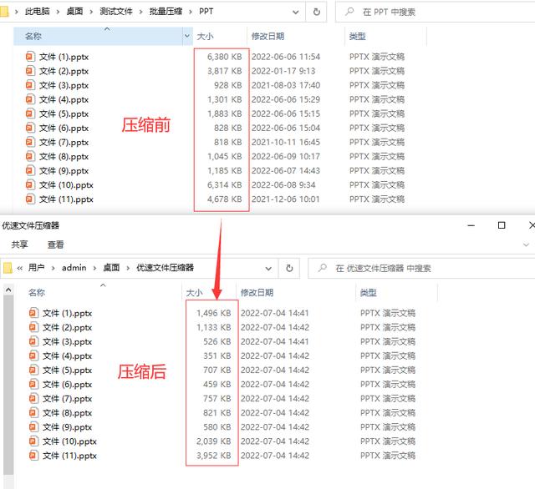Sort by 类型 column in the PPT window
535x489 pixels.
tap(357, 36)
